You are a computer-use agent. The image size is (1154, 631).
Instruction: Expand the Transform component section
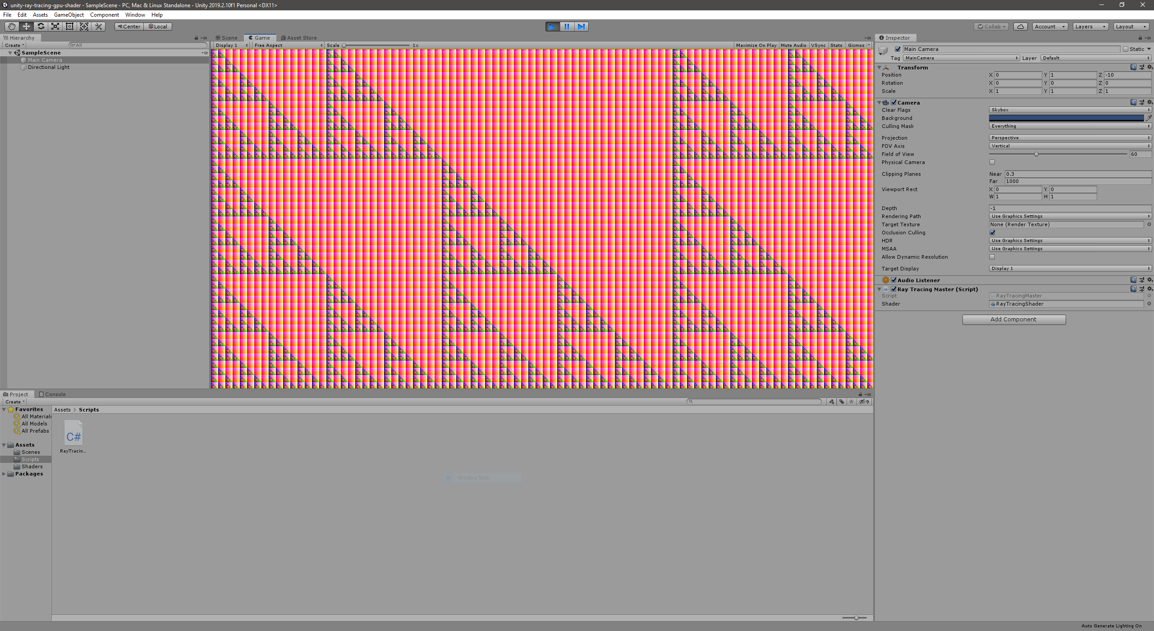[x=881, y=67]
